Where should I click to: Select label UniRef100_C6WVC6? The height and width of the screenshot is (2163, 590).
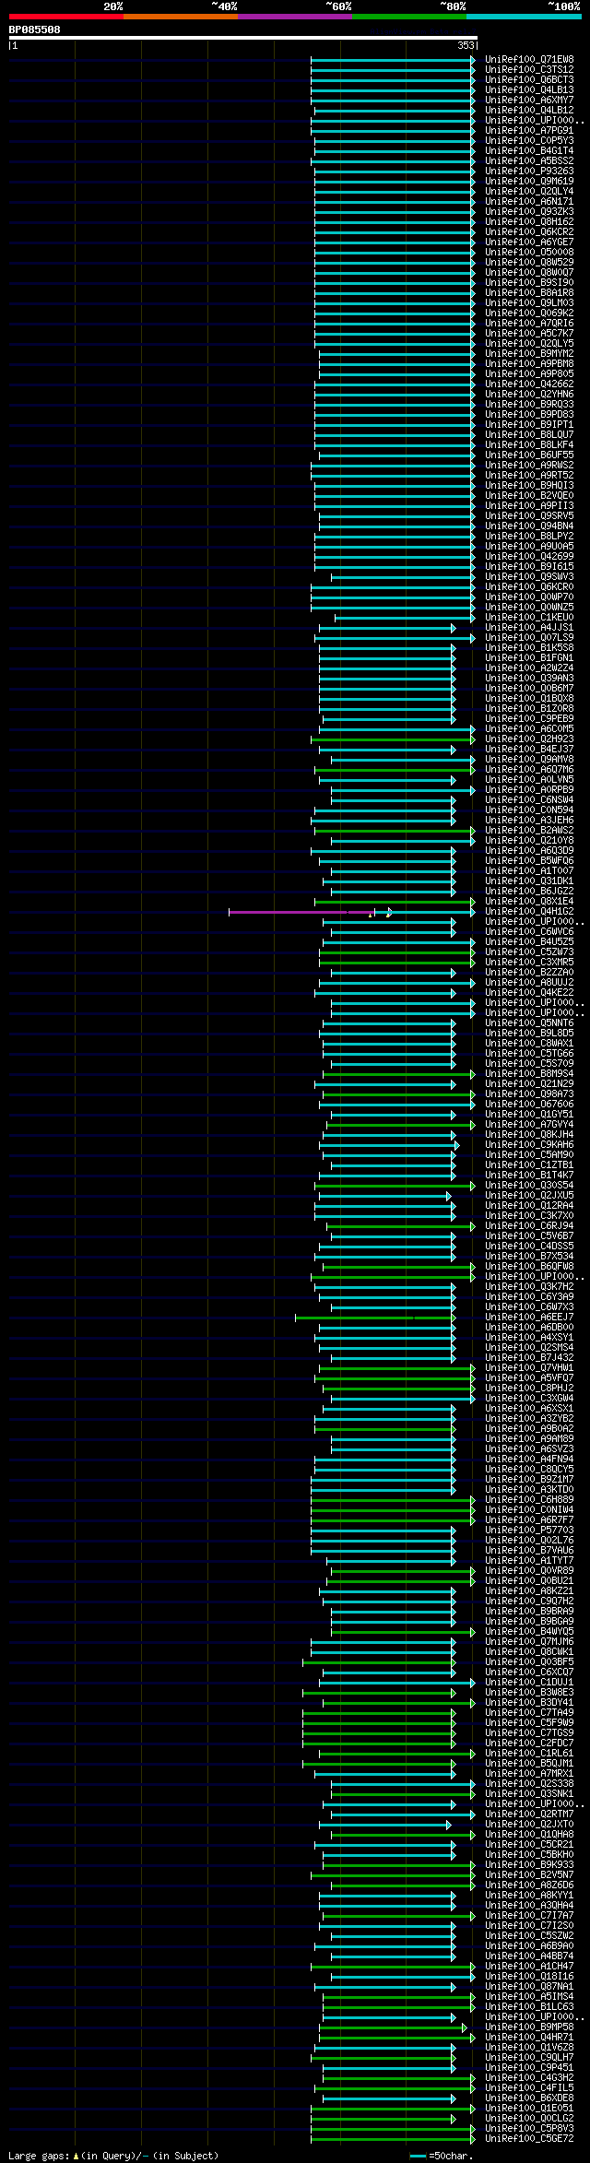click(x=529, y=932)
